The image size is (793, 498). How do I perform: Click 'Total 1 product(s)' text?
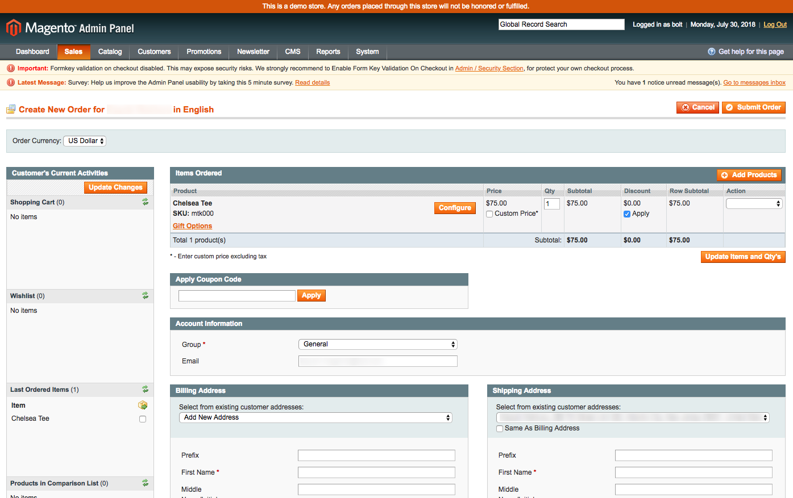[199, 240]
